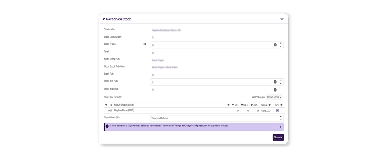Click the Stock Min Pub spinner arrows
This screenshot has width=389, height=160.
(x=281, y=82)
